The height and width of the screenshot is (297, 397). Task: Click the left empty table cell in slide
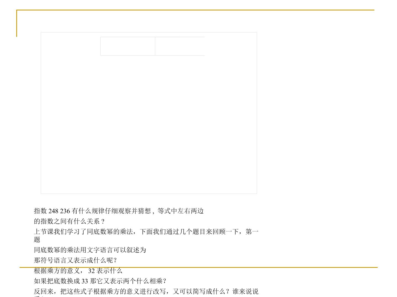coord(128,46)
